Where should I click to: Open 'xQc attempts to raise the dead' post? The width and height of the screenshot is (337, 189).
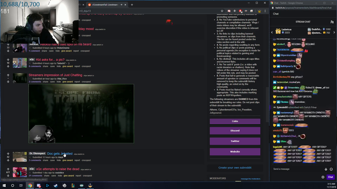[57, 169]
